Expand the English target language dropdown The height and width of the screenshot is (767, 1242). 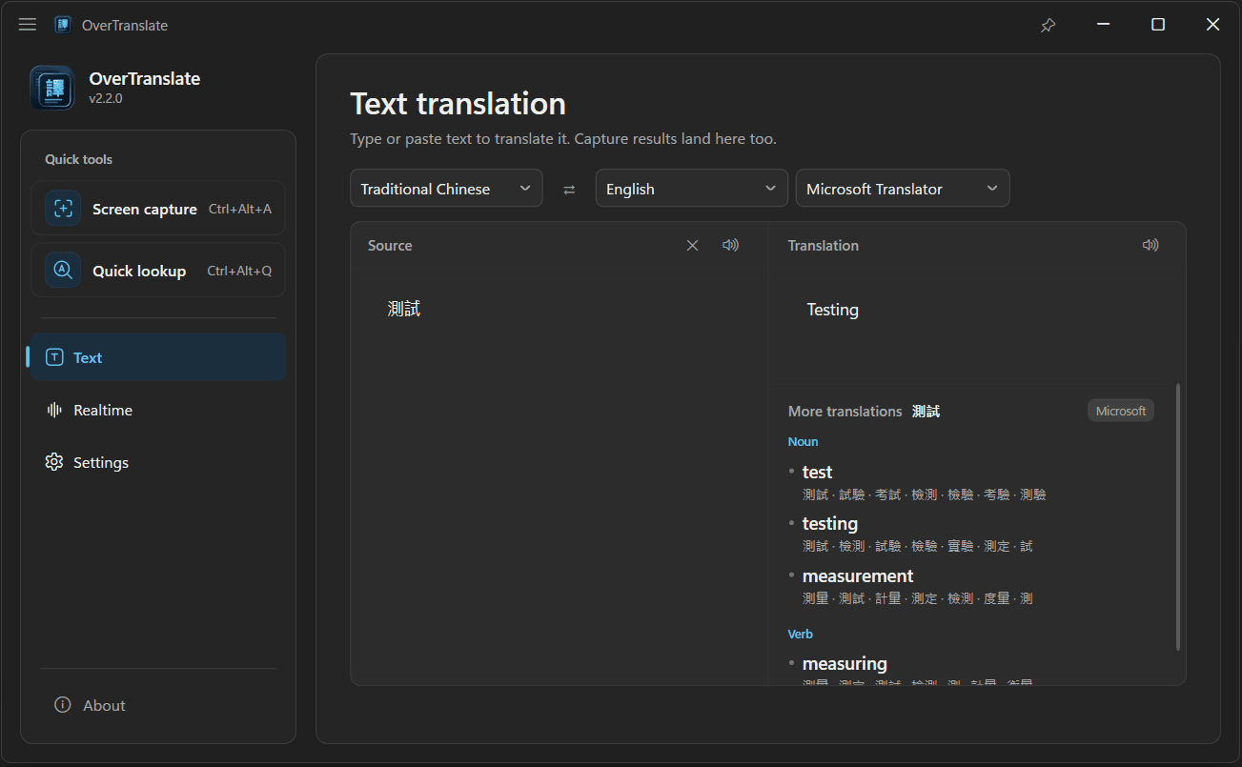coord(692,189)
